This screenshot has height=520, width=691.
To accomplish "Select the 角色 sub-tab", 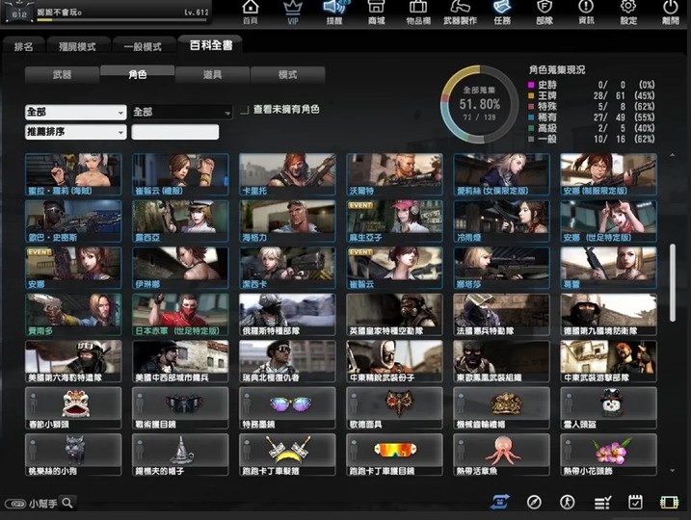I will pyautogui.click(x=138, y=74).
